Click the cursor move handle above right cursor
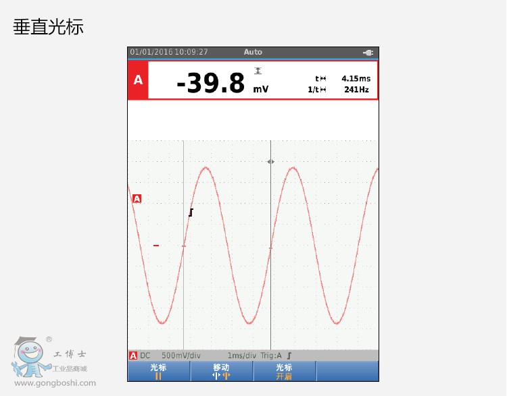The image size is (507, 396). click(270, 162)
